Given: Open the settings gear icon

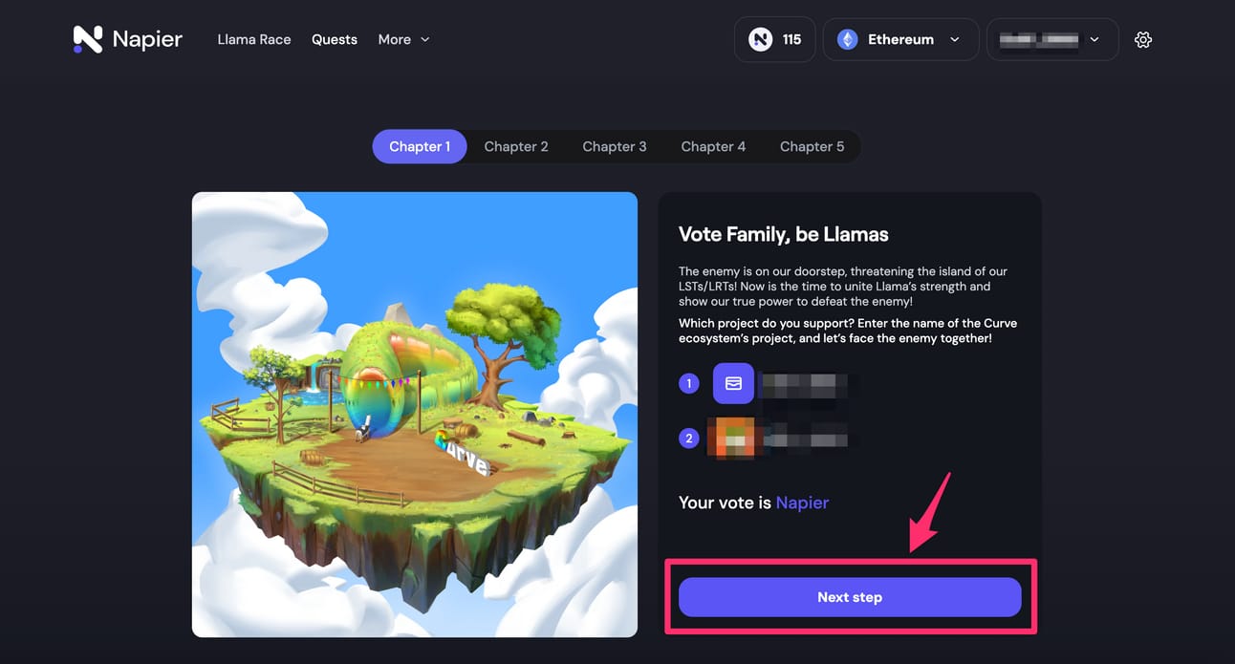Looking at the screenshot, I should pos(1143,40).
